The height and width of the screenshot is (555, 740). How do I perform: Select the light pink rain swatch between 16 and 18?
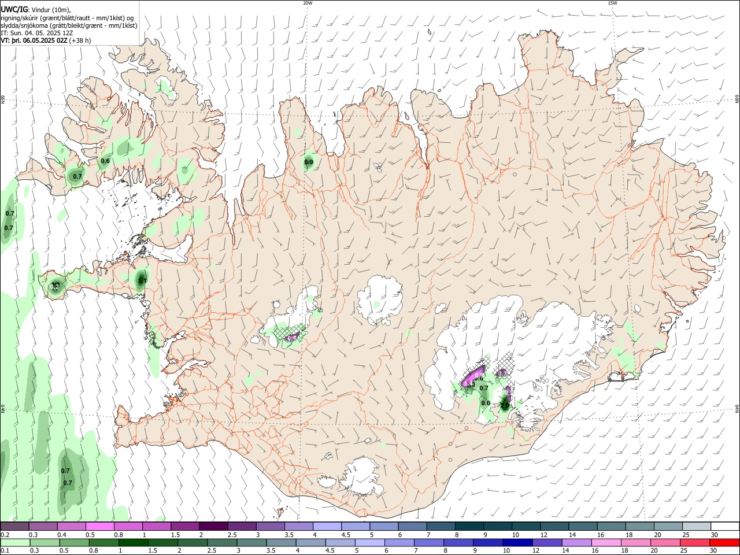pos(606,542)
